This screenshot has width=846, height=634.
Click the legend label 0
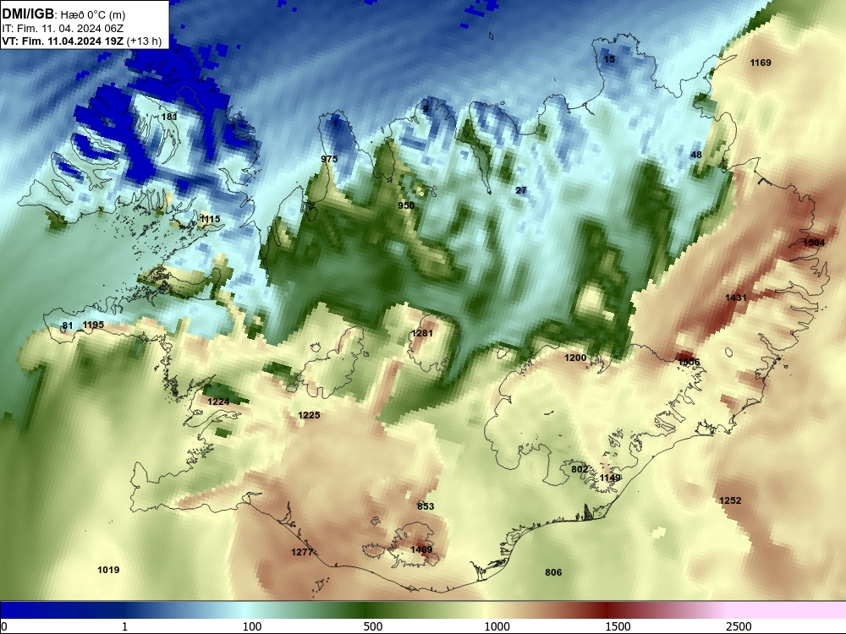[x=4, y=626]
